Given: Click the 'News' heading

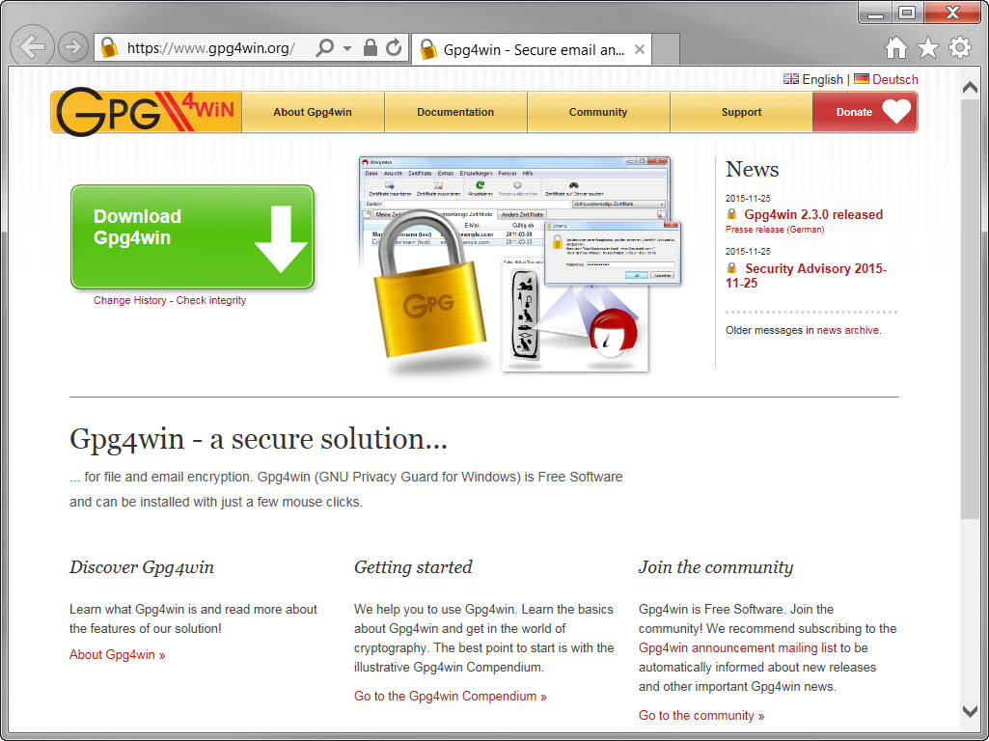Looking at the screenshot, I should point(752,169).
